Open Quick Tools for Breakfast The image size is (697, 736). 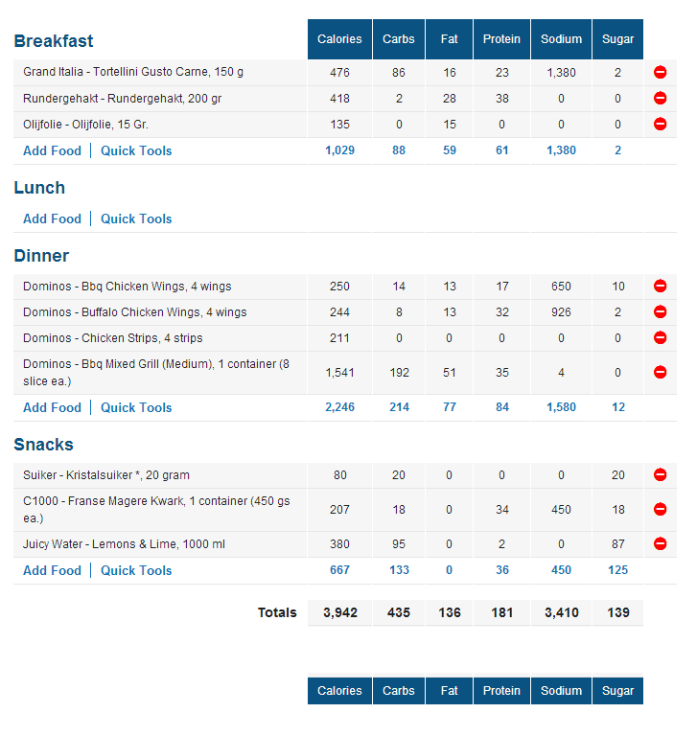(x=136, y=150)
